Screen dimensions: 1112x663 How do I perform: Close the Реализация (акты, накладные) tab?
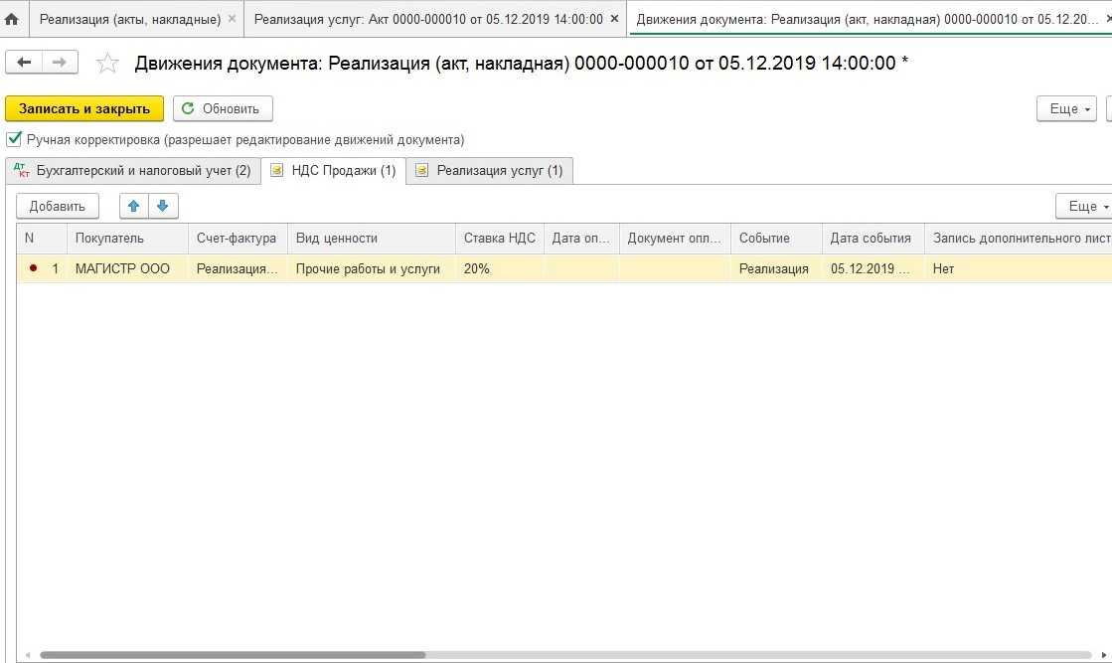[x=232, y=19]
